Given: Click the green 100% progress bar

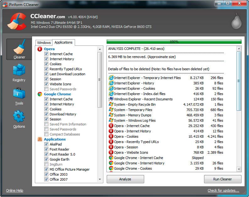Looking at the screenshot, I should 174,42.
